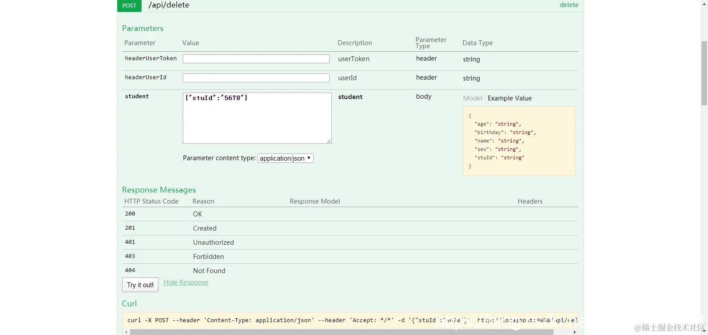Click the POST method badge
Image resolution: width=708 pixels, height=335 pixels.
(x=129, y=5)
